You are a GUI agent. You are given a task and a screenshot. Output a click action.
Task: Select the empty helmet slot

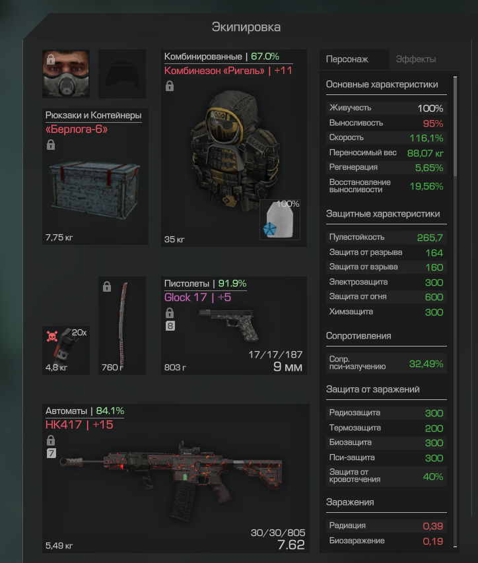(x=122, y=74)
